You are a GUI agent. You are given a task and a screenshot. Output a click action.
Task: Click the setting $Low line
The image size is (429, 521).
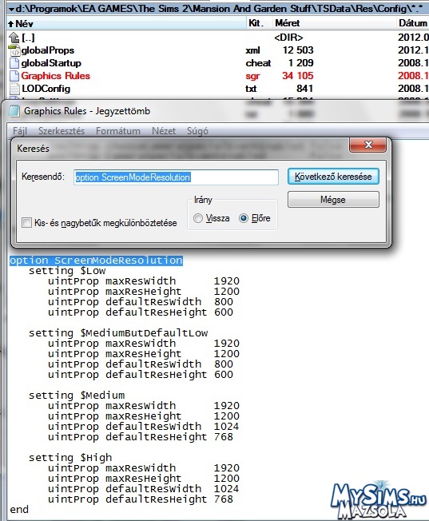[67, 271]
